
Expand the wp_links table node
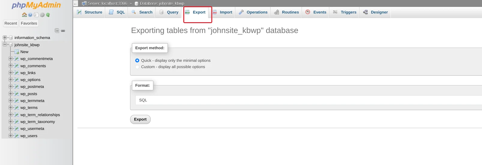(11, 73)
